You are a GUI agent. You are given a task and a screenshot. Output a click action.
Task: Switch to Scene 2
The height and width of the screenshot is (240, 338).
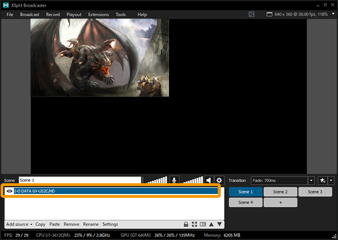click(280, 192)
